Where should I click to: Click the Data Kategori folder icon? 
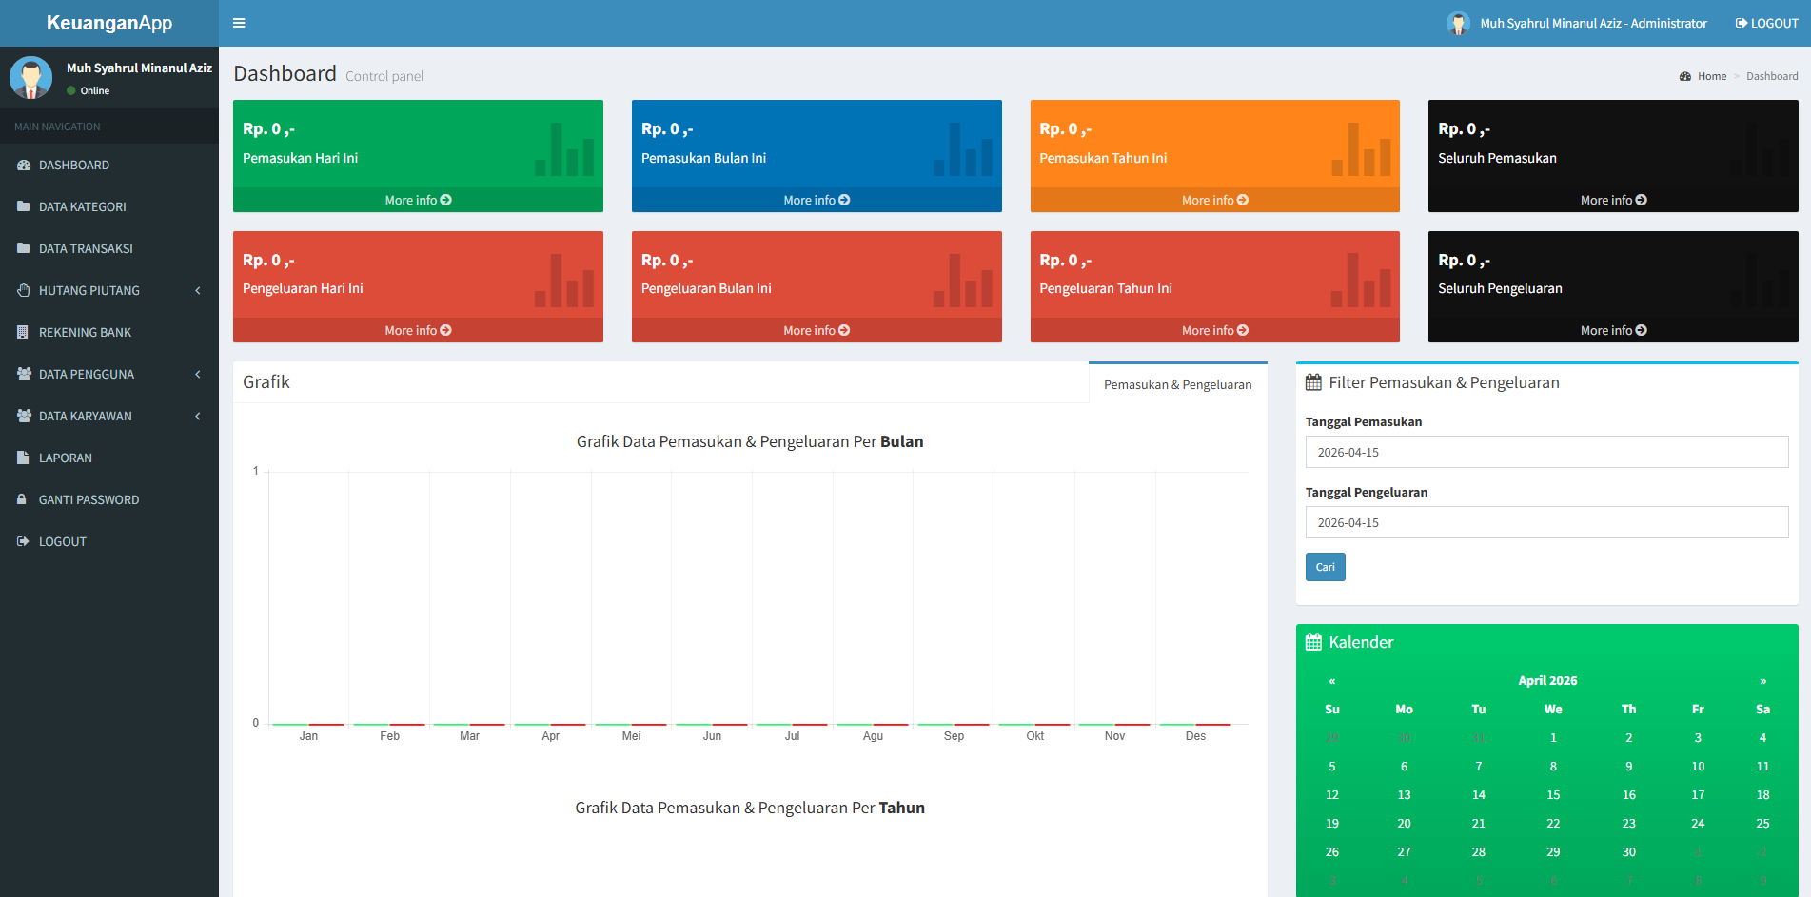[24, 206]
